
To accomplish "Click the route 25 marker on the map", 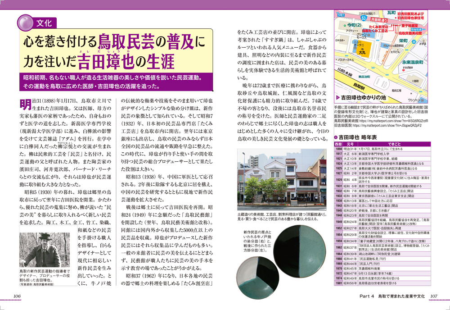I will 414,41.
